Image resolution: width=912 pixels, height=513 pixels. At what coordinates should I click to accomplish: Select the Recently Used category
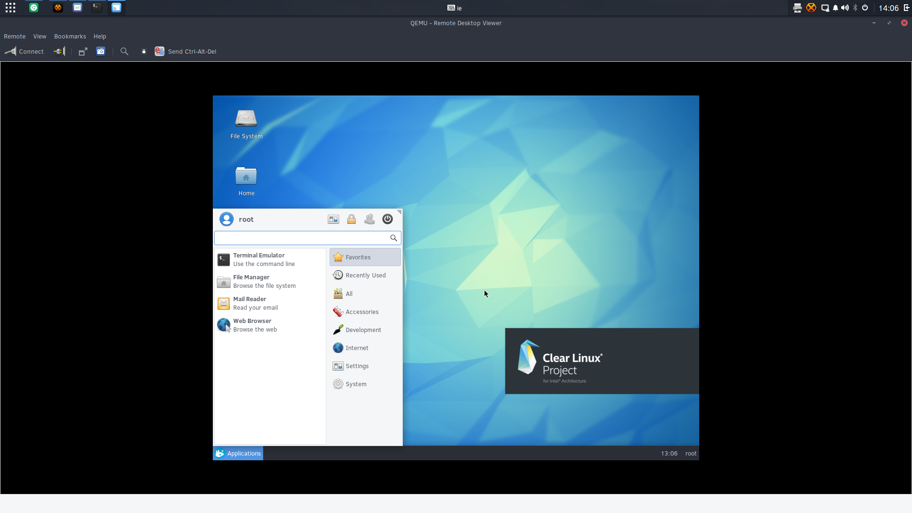pyautogui.click(x=365, y=275)
